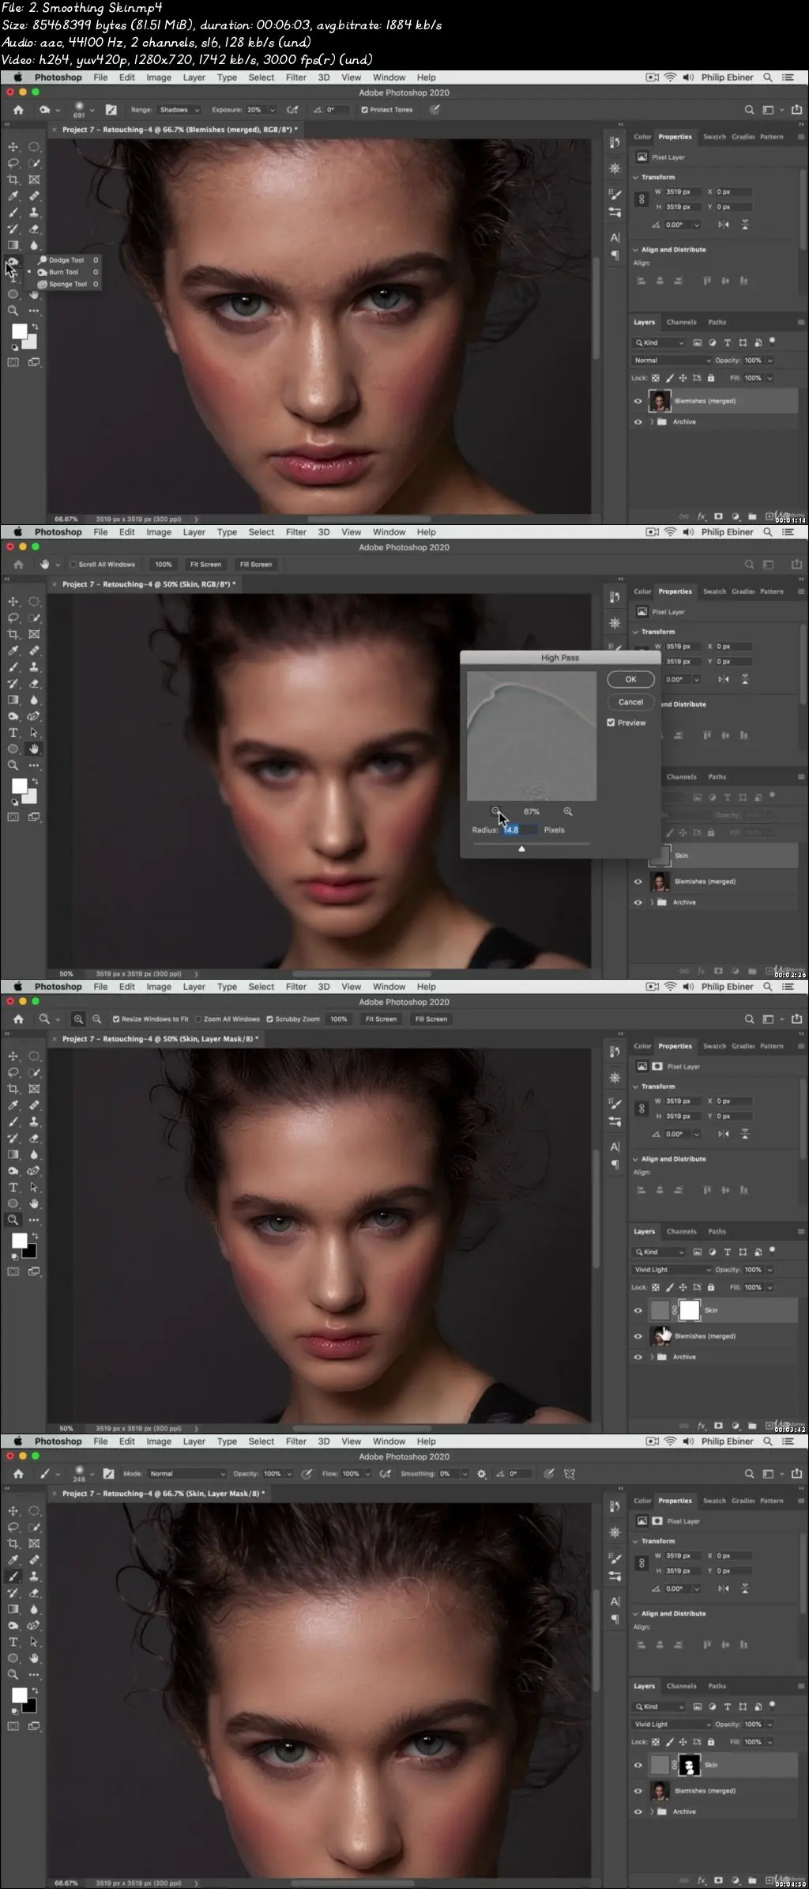809x1889 pixels.
Task: Select highlighted Zoom tool in 00:03:42 frame toolbox
Action: point(13,1220)
